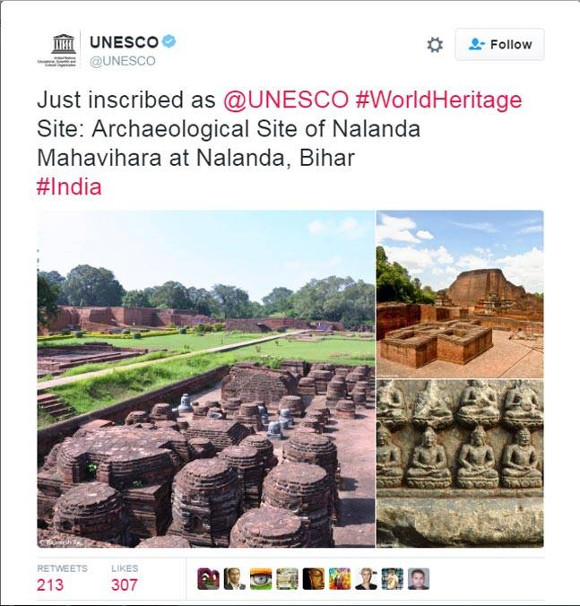This screenshot has height=606, width=580.
Task: Click the colorful painting avatar
Action: [x=340, y=578]
